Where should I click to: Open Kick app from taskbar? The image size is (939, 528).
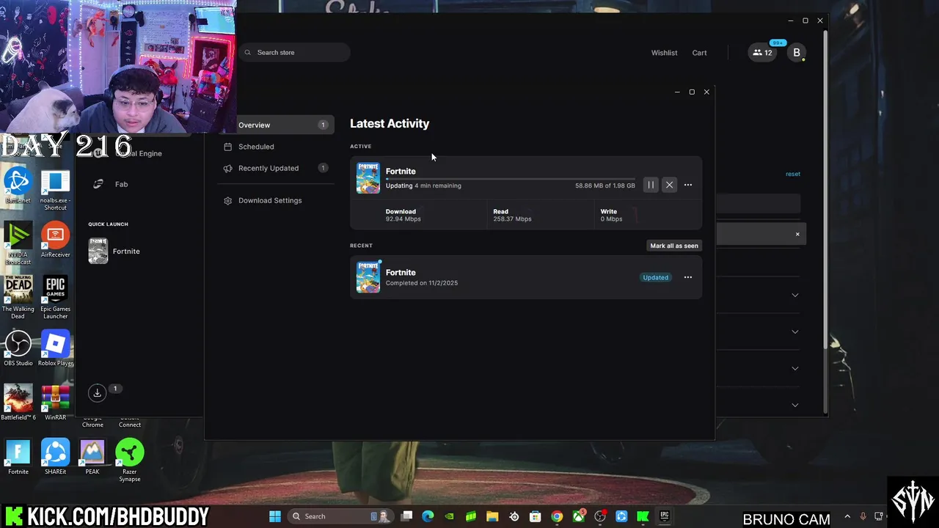pos(643,516)
